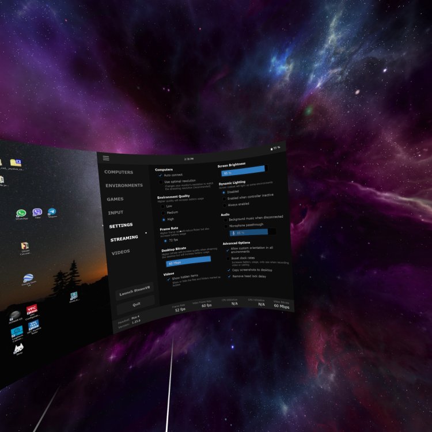Click the Quit button

click(136, 305)
